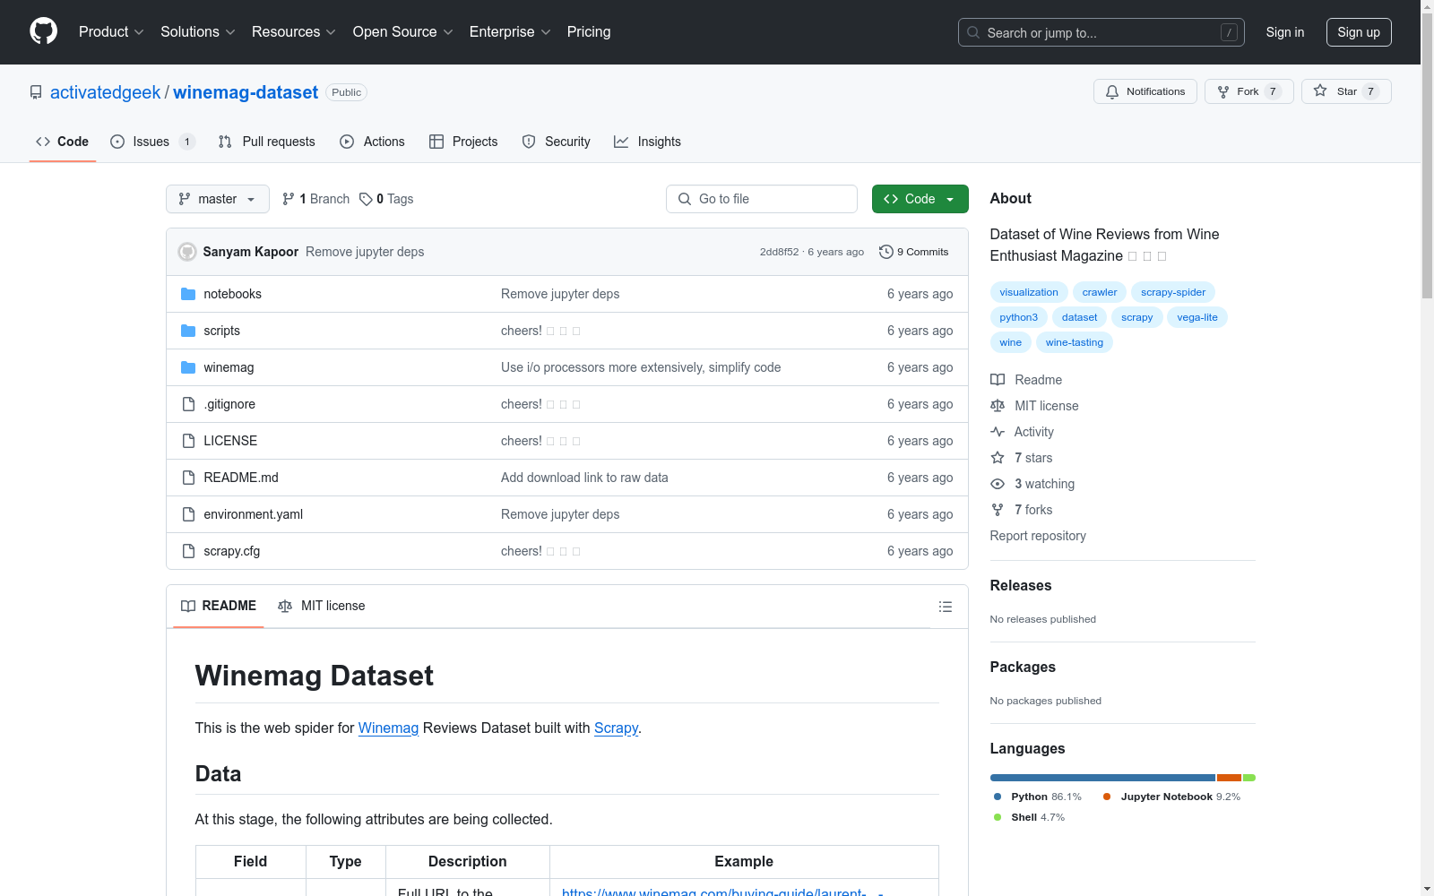Screen dimensions: 1434x896
Task: Click the .gitignore file icon
Action: pos(188,404)
